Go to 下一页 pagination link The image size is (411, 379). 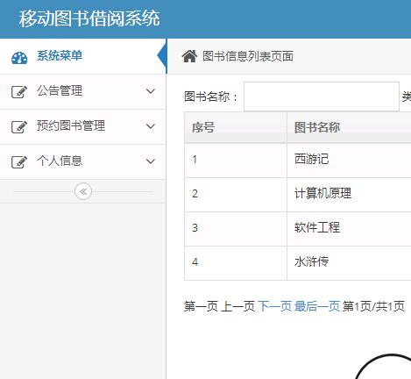tap(275, 306)
